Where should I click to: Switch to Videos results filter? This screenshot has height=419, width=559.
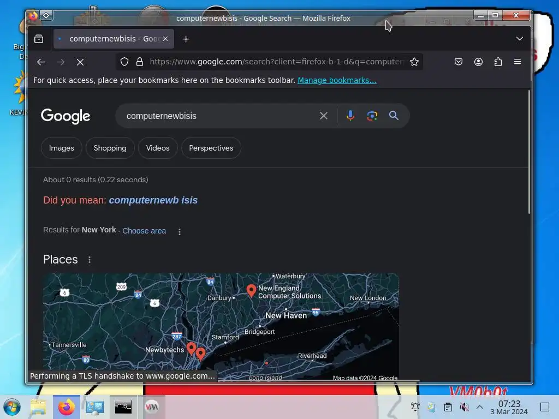pos(158,148)
